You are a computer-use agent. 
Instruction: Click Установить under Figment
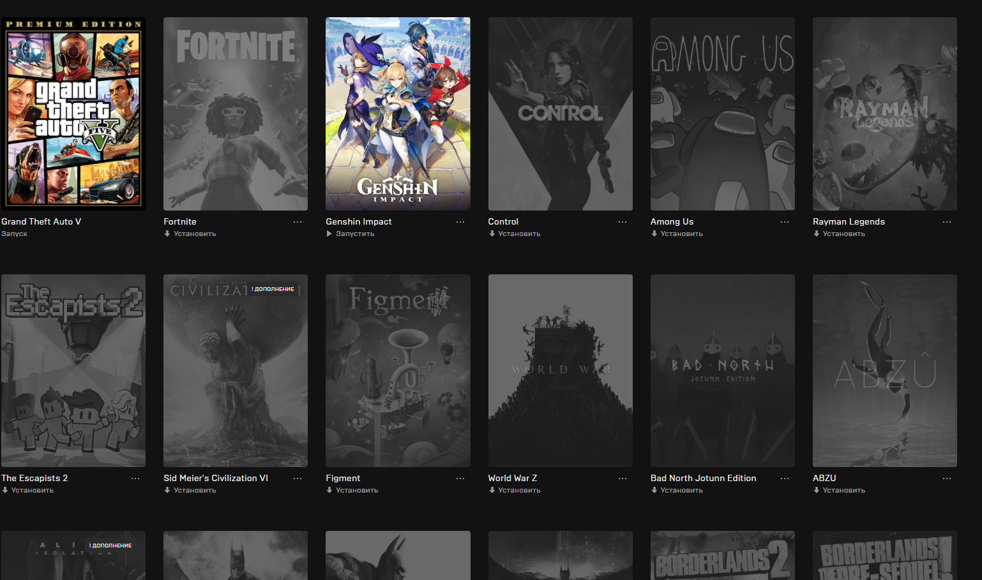(x=352, y=491)
